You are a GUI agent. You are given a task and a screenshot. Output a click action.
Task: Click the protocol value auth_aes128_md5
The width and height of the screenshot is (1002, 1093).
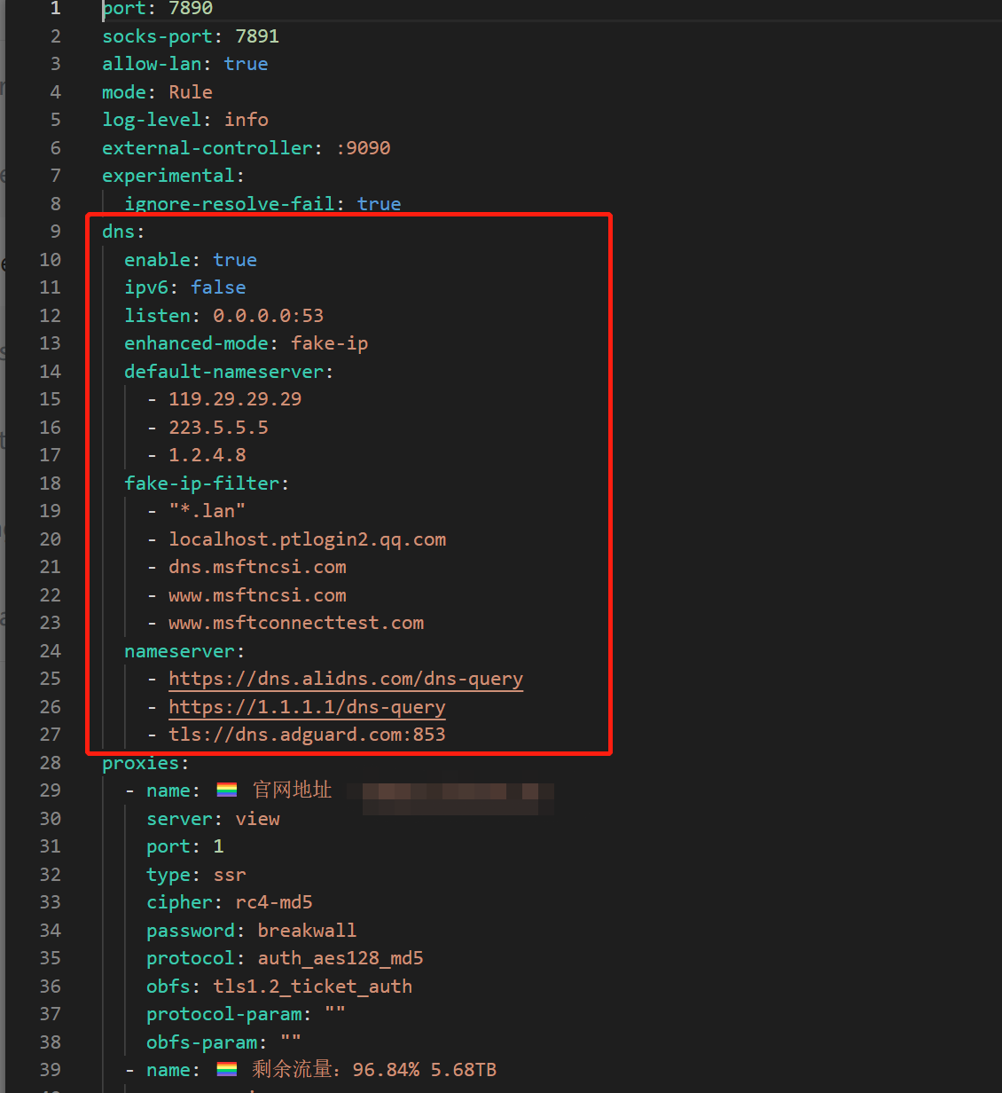[341, 958]
